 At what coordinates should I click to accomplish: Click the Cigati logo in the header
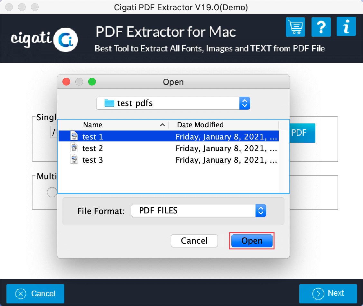point(44,39)
